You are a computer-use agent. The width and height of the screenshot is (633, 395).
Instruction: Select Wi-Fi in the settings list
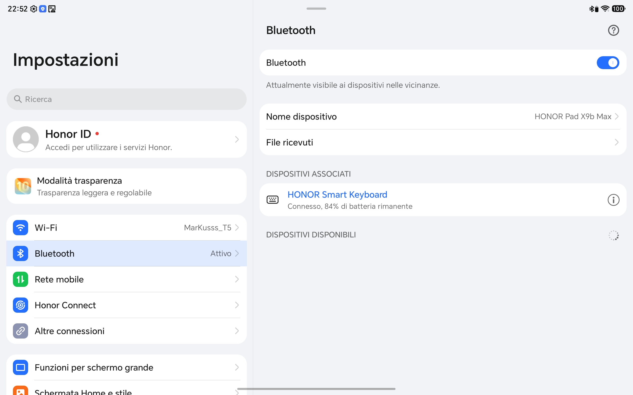click(126, 228)
